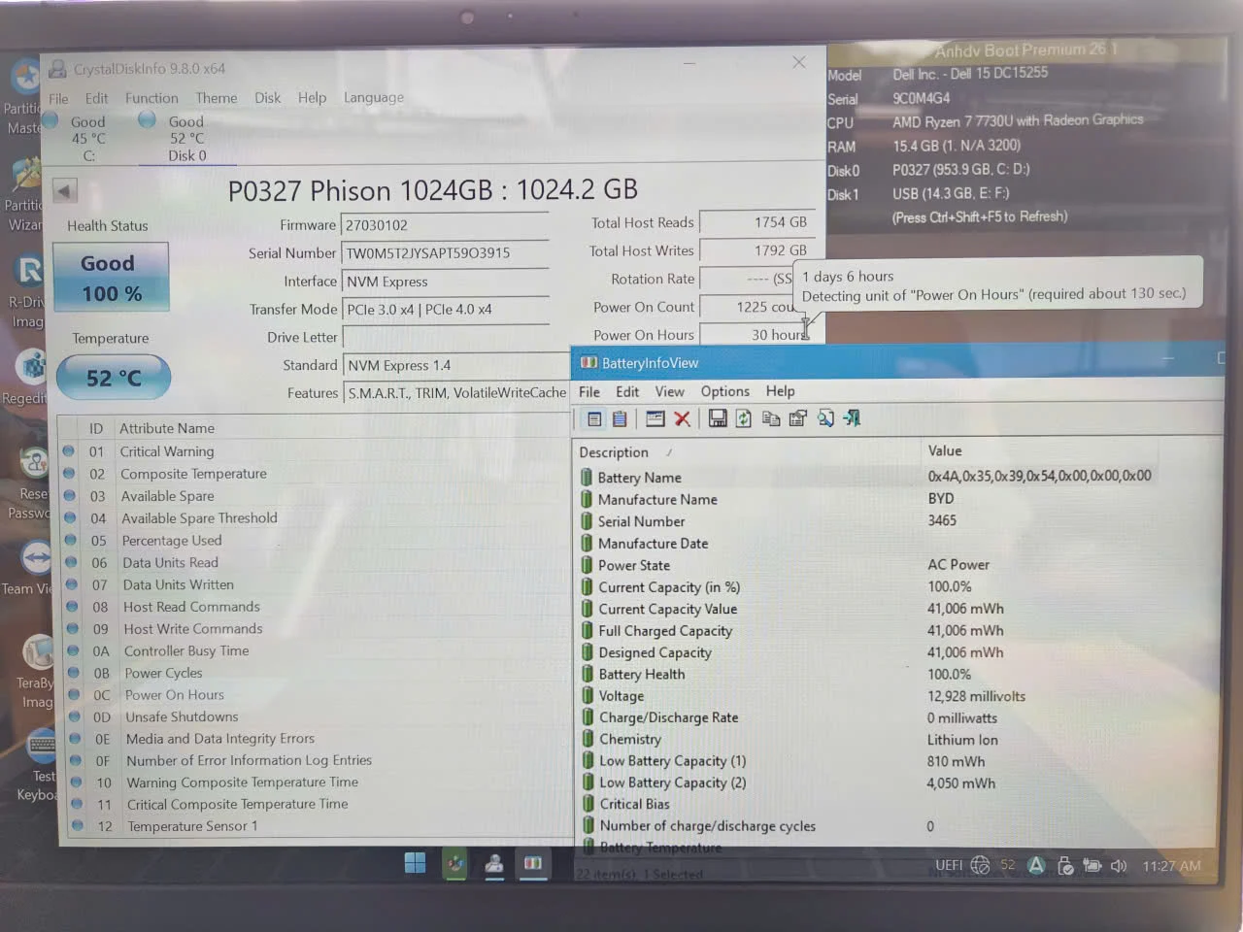The image size is (1243, 932).
Task: Open File menu in BatteryInfoView
Action: point(589,391)
